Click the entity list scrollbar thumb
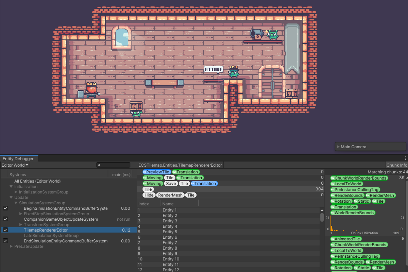Image resolution: width=408 pixels, height=272 pixels. tap(322, 217)
